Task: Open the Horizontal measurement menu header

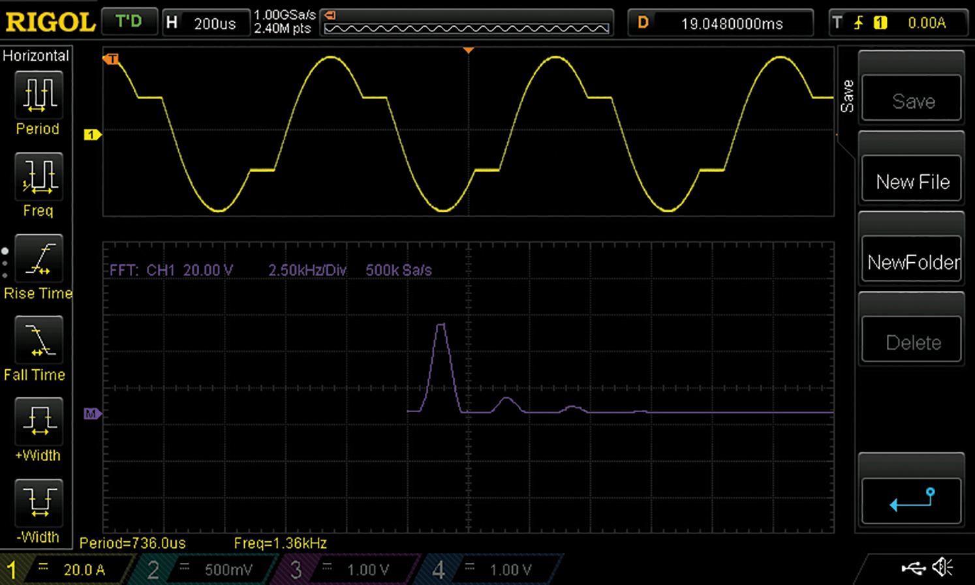Action: point(36,55)
